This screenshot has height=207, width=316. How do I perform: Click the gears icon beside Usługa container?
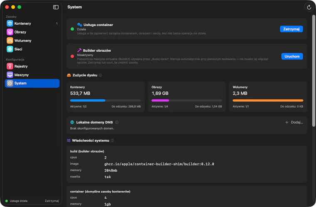pyautogui.click(x=79, y=25)
